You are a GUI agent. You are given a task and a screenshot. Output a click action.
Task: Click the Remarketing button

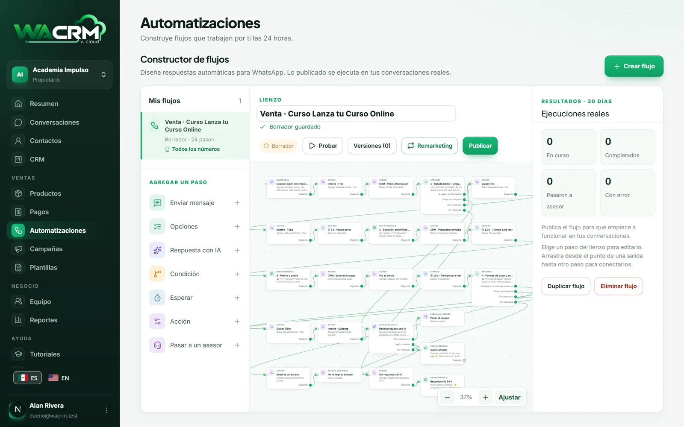[430, 146]
